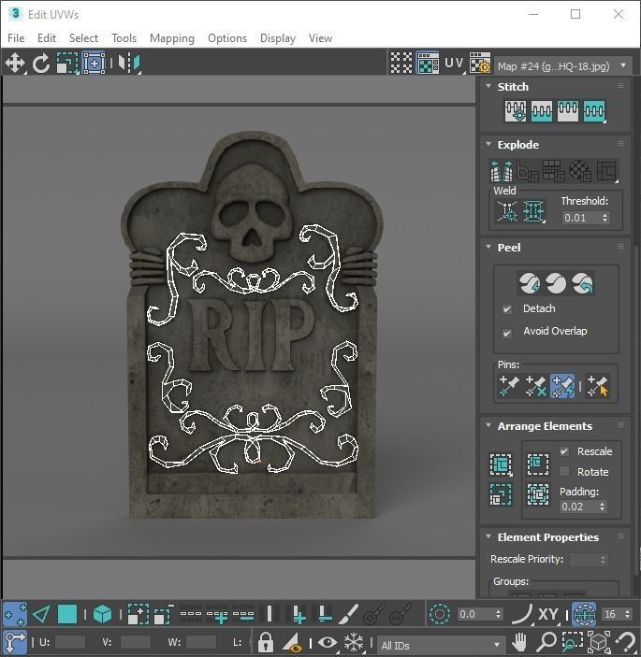
Task: Click the Freeze snowflake icon
Action: coord(354,641)
